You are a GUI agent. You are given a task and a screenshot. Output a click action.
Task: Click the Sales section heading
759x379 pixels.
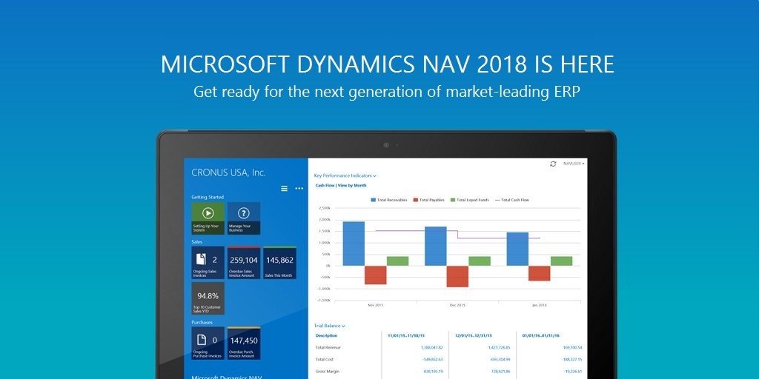coord(197,242)
